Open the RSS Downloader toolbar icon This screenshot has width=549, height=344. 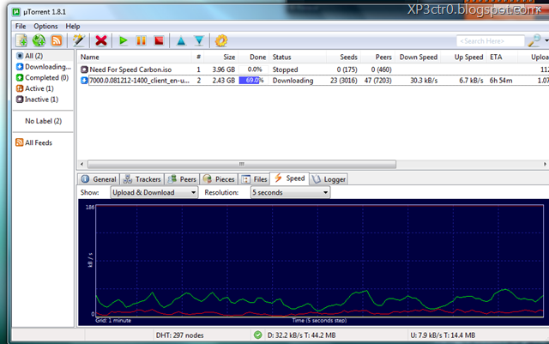click(57, 40)
